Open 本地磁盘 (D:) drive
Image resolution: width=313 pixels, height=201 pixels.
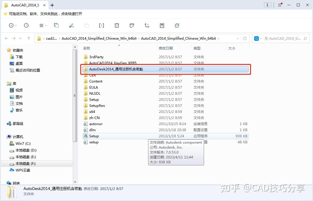[x=23, y=150]
